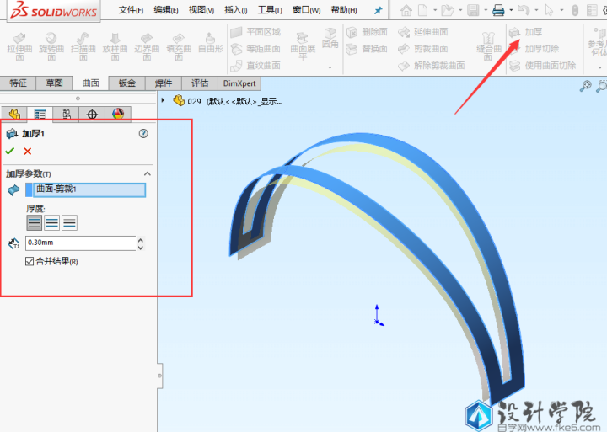Open the 曲面展平 dropdown arrow
The width and height of the screenshot is (607, 432).
tap(330, 67)
